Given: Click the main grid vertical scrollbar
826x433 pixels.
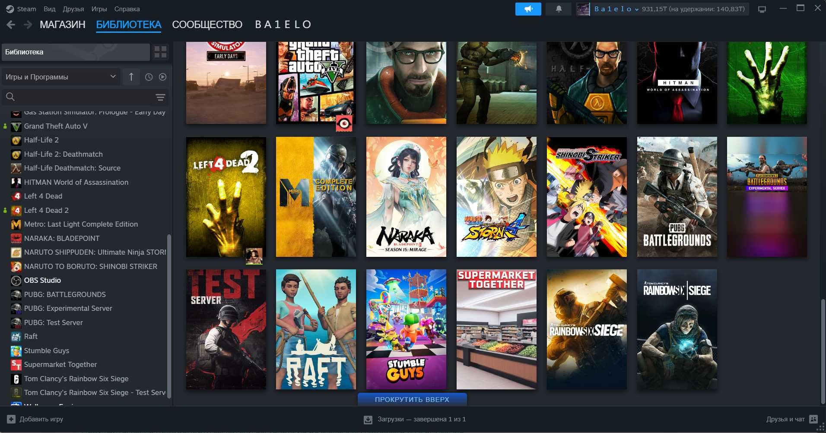Looking at the screenshot, I should pyautogui.click(x=823, y=351).
